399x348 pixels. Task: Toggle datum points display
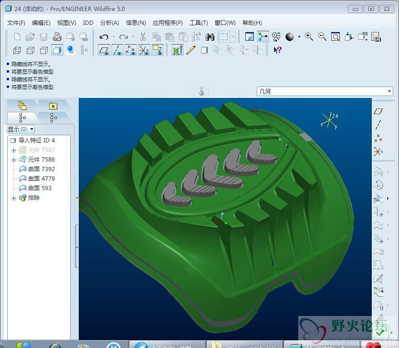coord(131,50)
